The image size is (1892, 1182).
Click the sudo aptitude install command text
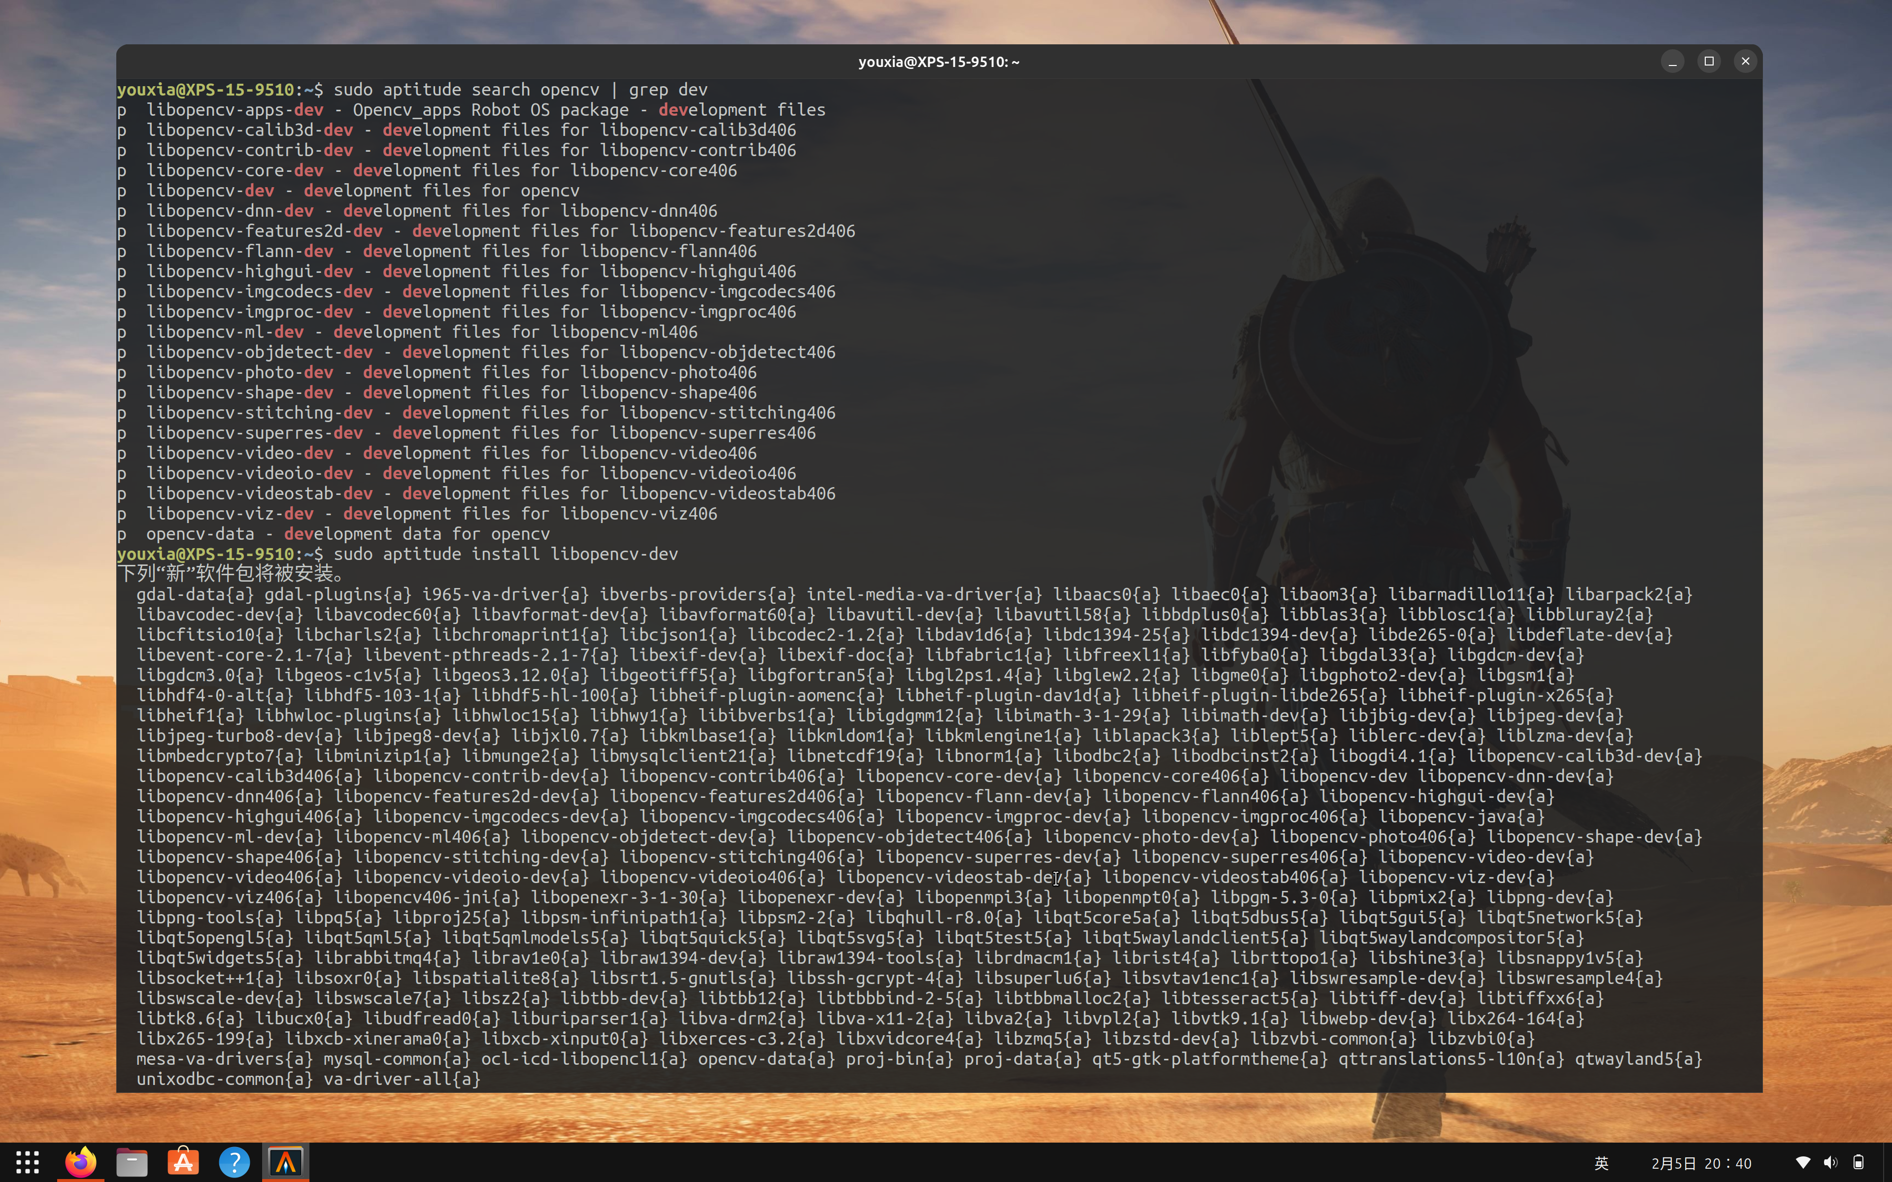(506, 554)
